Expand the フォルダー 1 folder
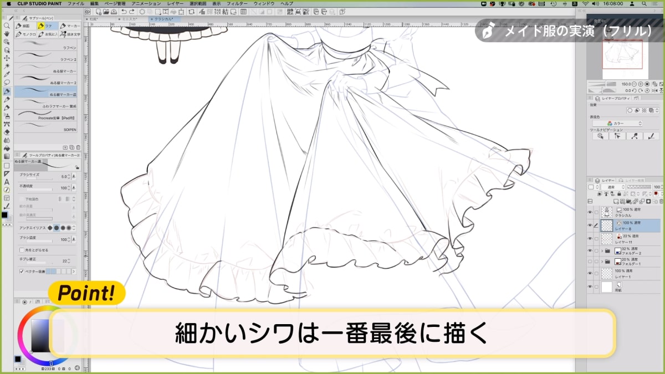 (x=603, y=262)
